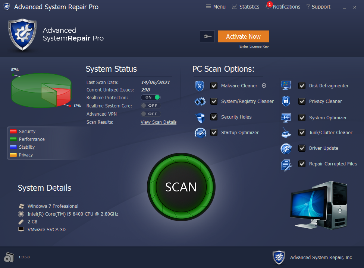Click the 87% pie chart label
The image size is (364, 268).
[15, 70]
